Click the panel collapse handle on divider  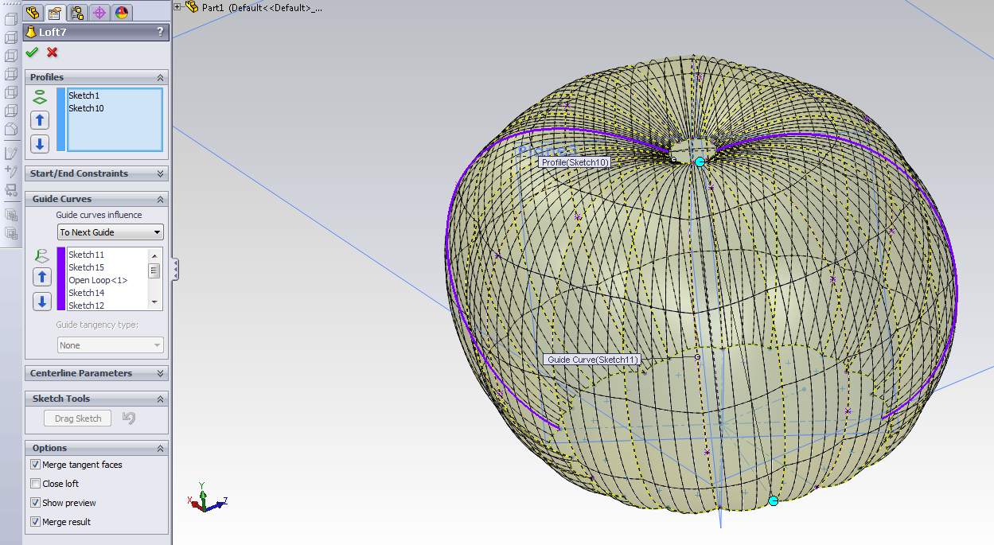click(x=175, y=269)
